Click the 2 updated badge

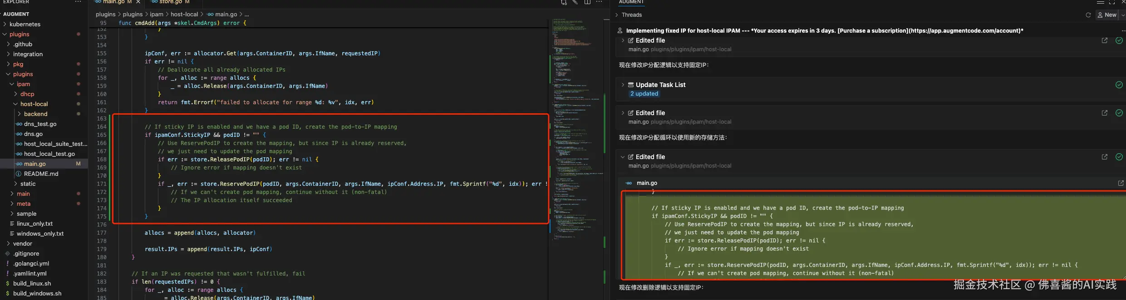click(644, 94)
